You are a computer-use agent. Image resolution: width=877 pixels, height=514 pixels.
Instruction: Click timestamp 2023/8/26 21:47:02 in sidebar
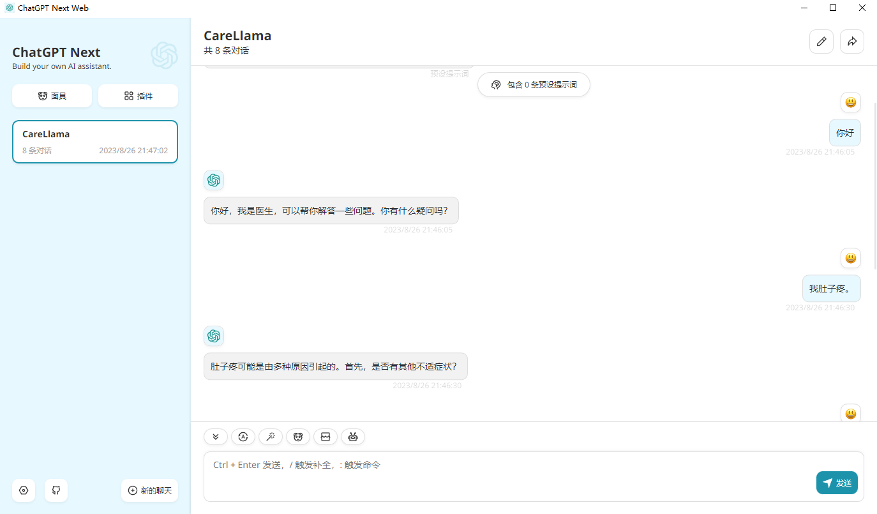(133, 151)
